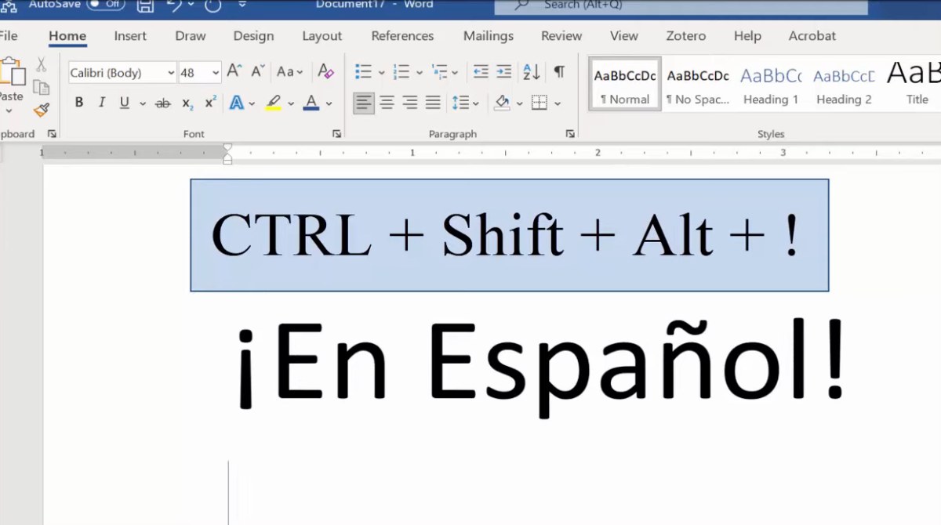Toggle Bold formatting
This screenshot has height=525, width=941.
79,103
